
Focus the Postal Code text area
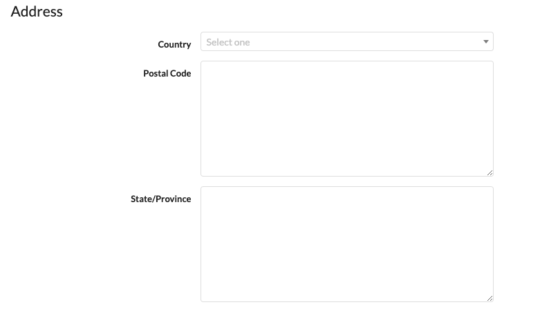click(x=346, y=119)
